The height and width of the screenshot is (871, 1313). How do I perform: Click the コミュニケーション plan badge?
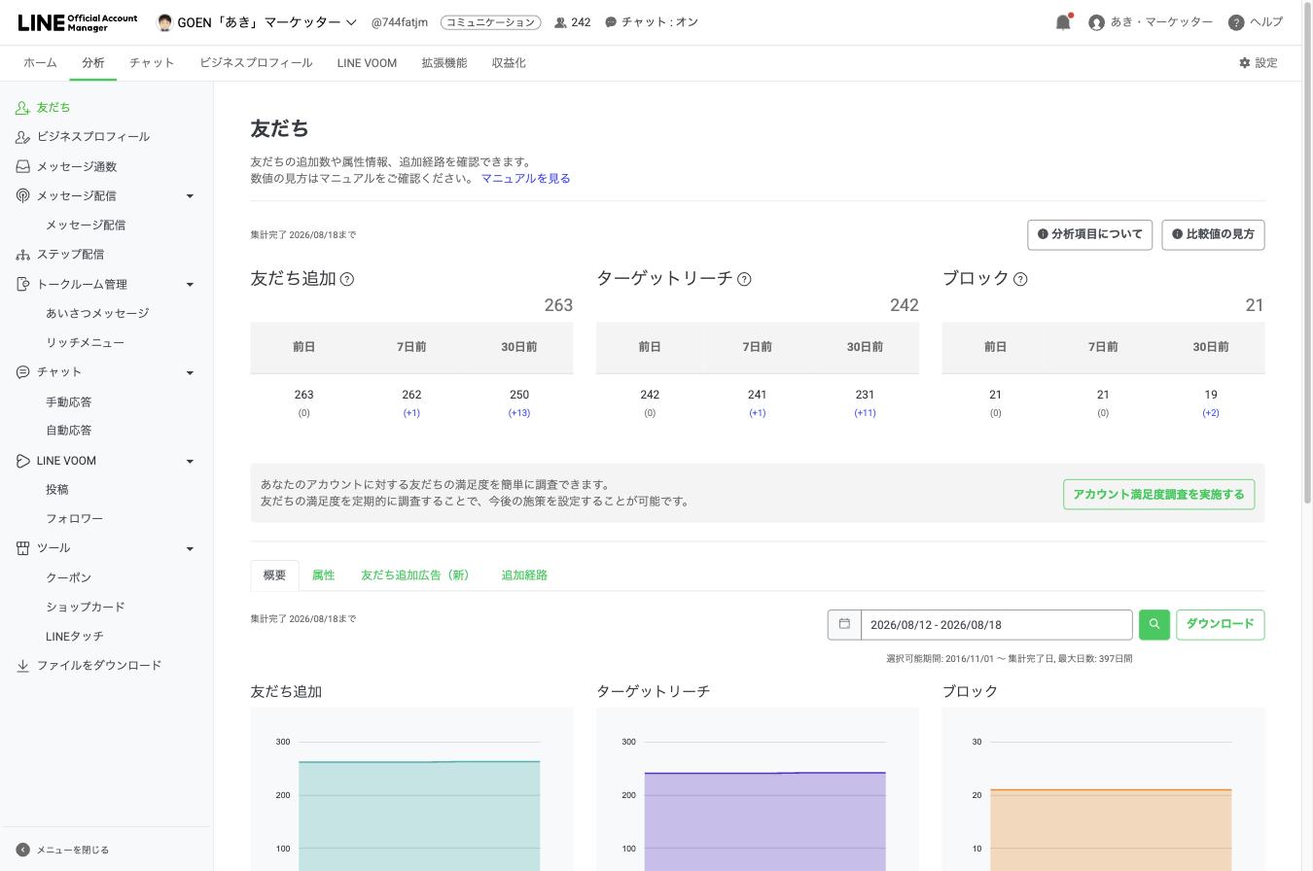tap(490, 22)
